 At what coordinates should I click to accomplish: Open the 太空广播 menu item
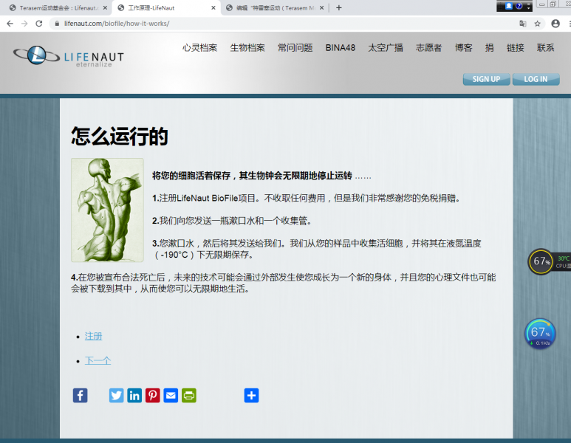pyautogui.click(x=386, y=48)
